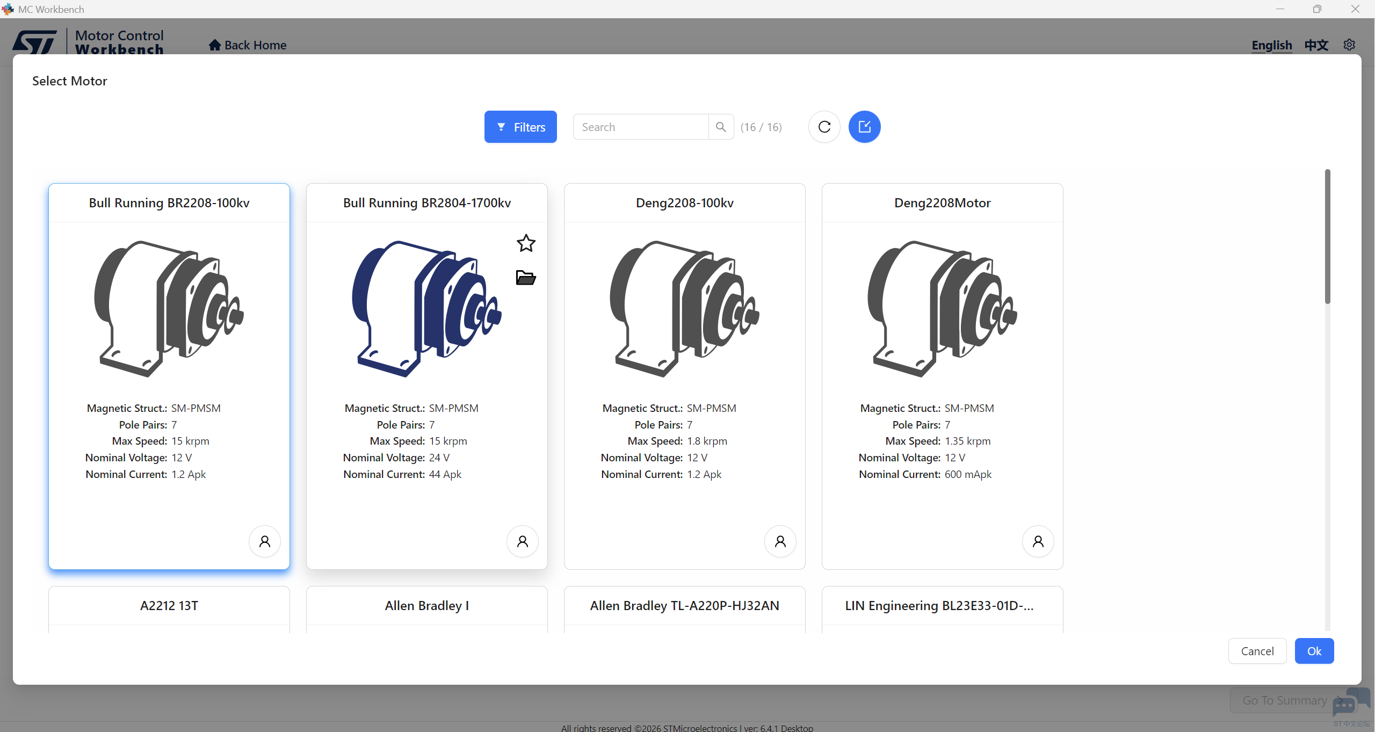
Task: Click the motor list vertical scrollbar
Action: coord(1328,236)
